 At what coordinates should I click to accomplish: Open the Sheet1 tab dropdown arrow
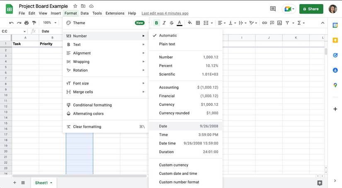51,183
